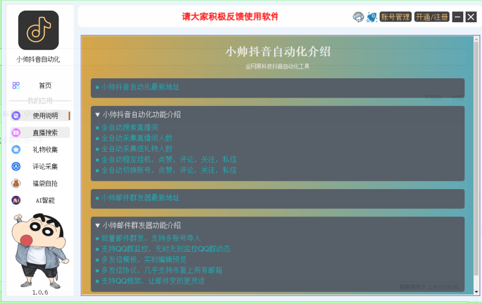Click the red 请大家积极反馈使用软件 notice
Viewport: 482px width, 303px height.
click(230, 17)
